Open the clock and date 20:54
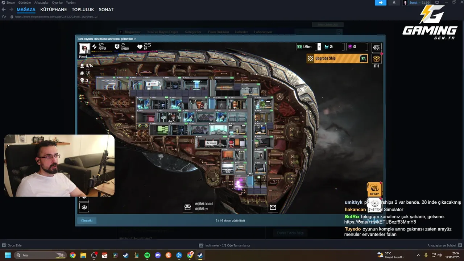The height and width of the screenshot is (261, 464). pyautogui.click(x=453, y=255)
